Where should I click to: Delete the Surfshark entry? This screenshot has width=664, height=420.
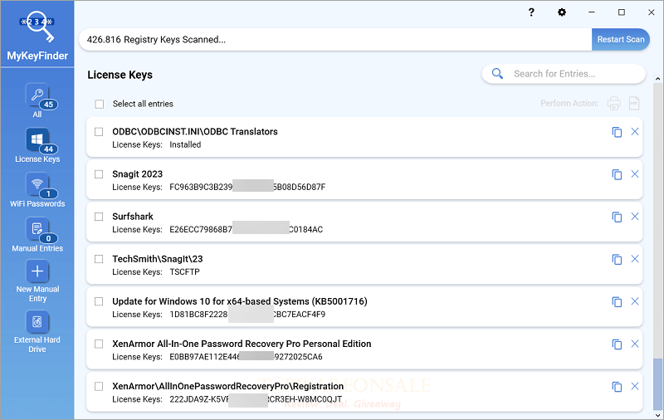tap(635, 217)
